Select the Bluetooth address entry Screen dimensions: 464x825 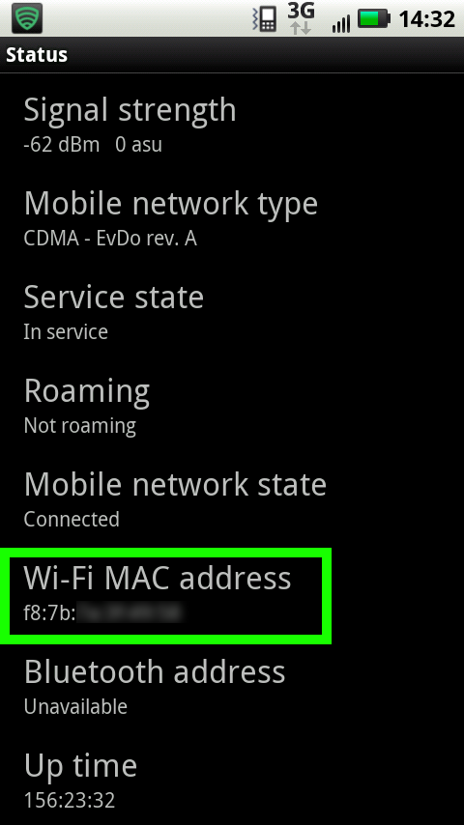click(232, 686)
